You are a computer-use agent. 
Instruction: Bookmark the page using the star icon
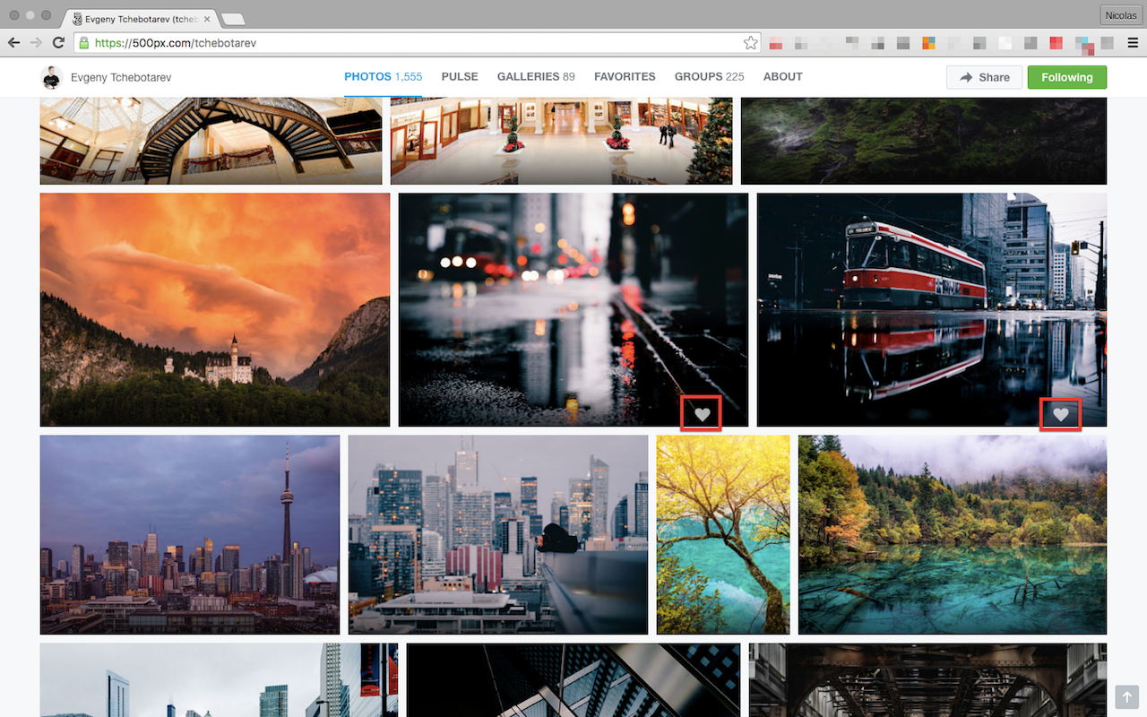click(751, 42)
